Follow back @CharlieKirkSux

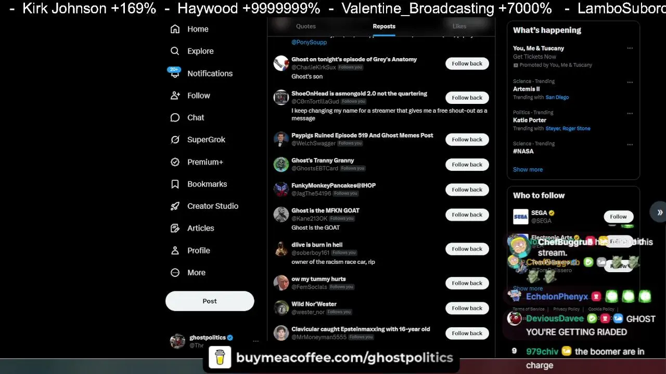[x=467, y=63]
